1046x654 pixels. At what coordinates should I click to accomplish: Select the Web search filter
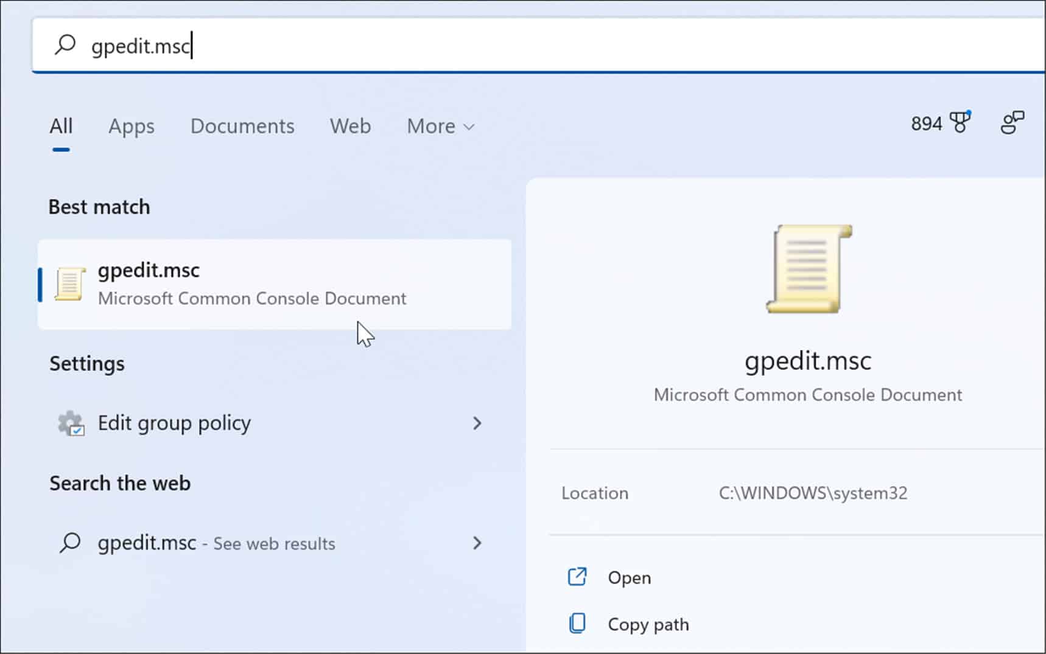coord(350,127)
